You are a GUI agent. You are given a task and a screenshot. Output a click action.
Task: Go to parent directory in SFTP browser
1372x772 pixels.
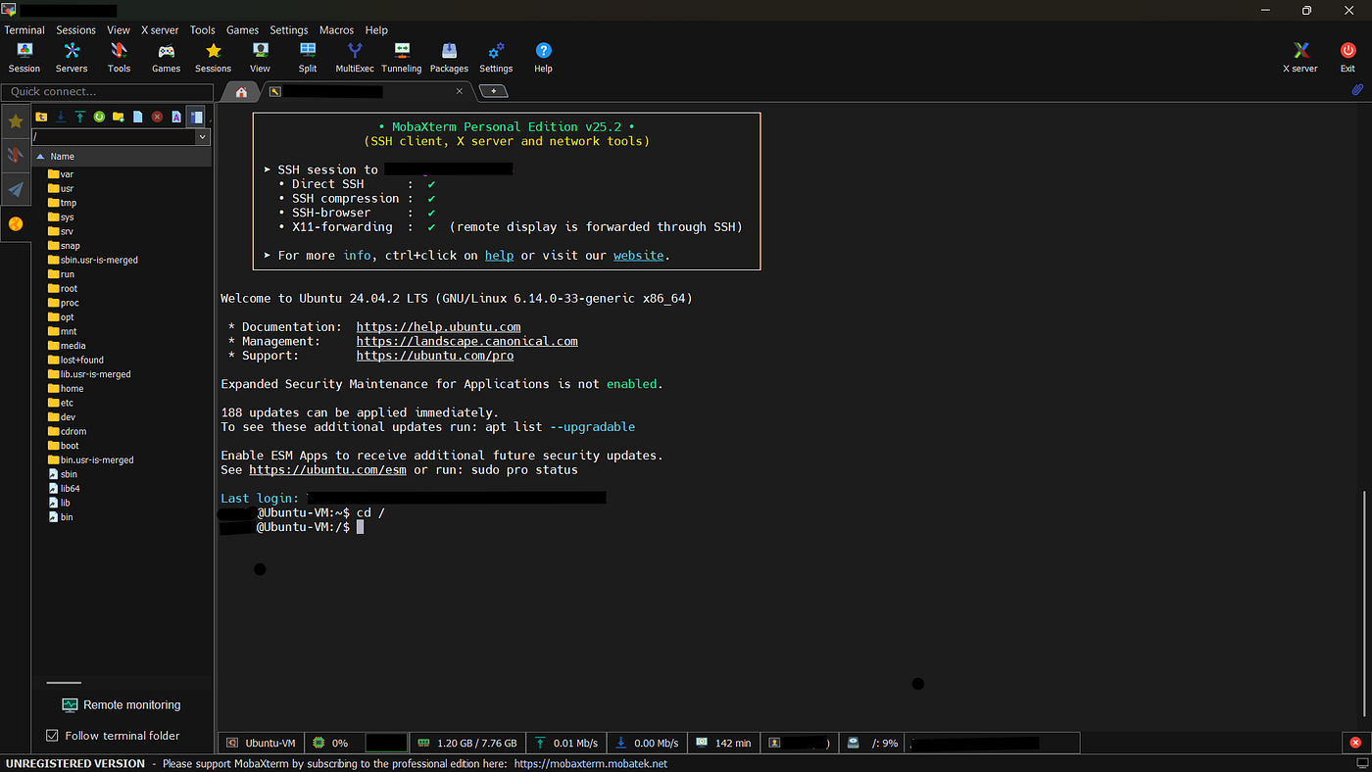(x=41, y=117)
